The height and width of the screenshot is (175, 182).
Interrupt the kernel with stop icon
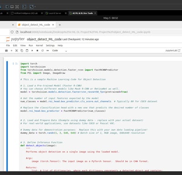(x=37, y=51)
